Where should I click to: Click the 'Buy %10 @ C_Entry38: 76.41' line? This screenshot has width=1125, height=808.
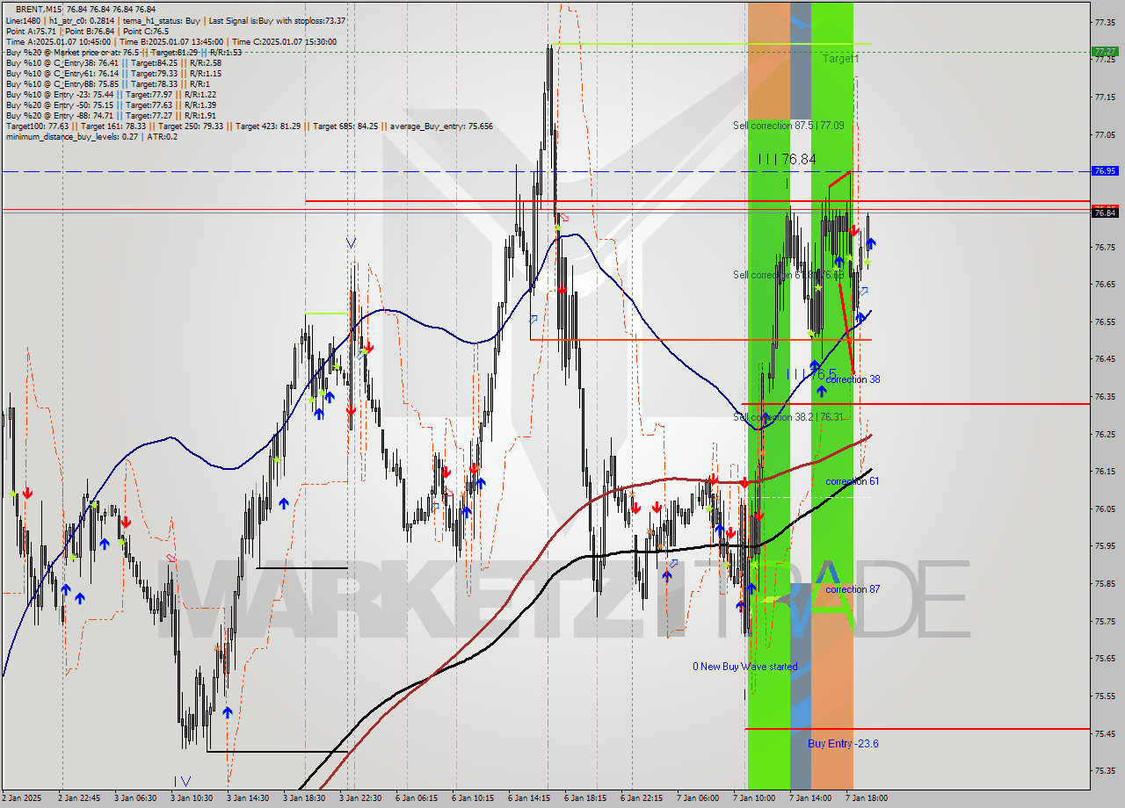click(113, 62)
